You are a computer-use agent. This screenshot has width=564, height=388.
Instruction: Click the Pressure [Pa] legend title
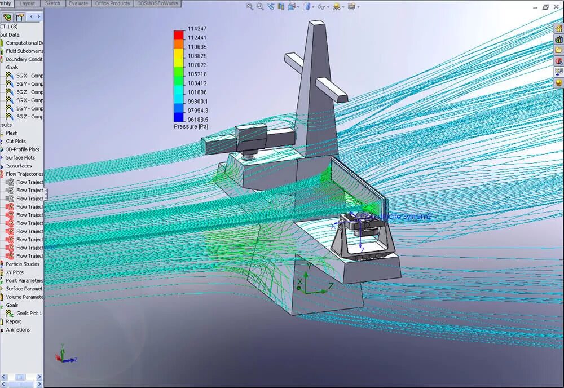pyautogui.click(x=191, y=126)
